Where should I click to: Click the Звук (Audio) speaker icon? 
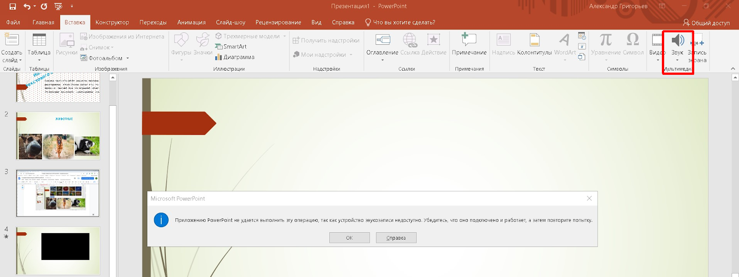tap(677, 41)
